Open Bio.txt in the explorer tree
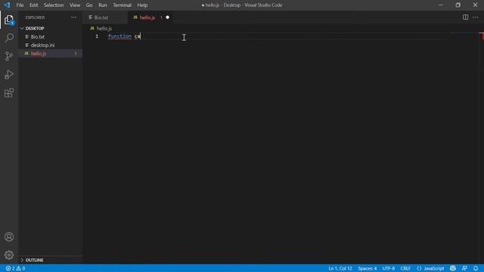Image resolution: width=484 pixels, height=272 pixels. pyautogui.click(x=50, y=37)
